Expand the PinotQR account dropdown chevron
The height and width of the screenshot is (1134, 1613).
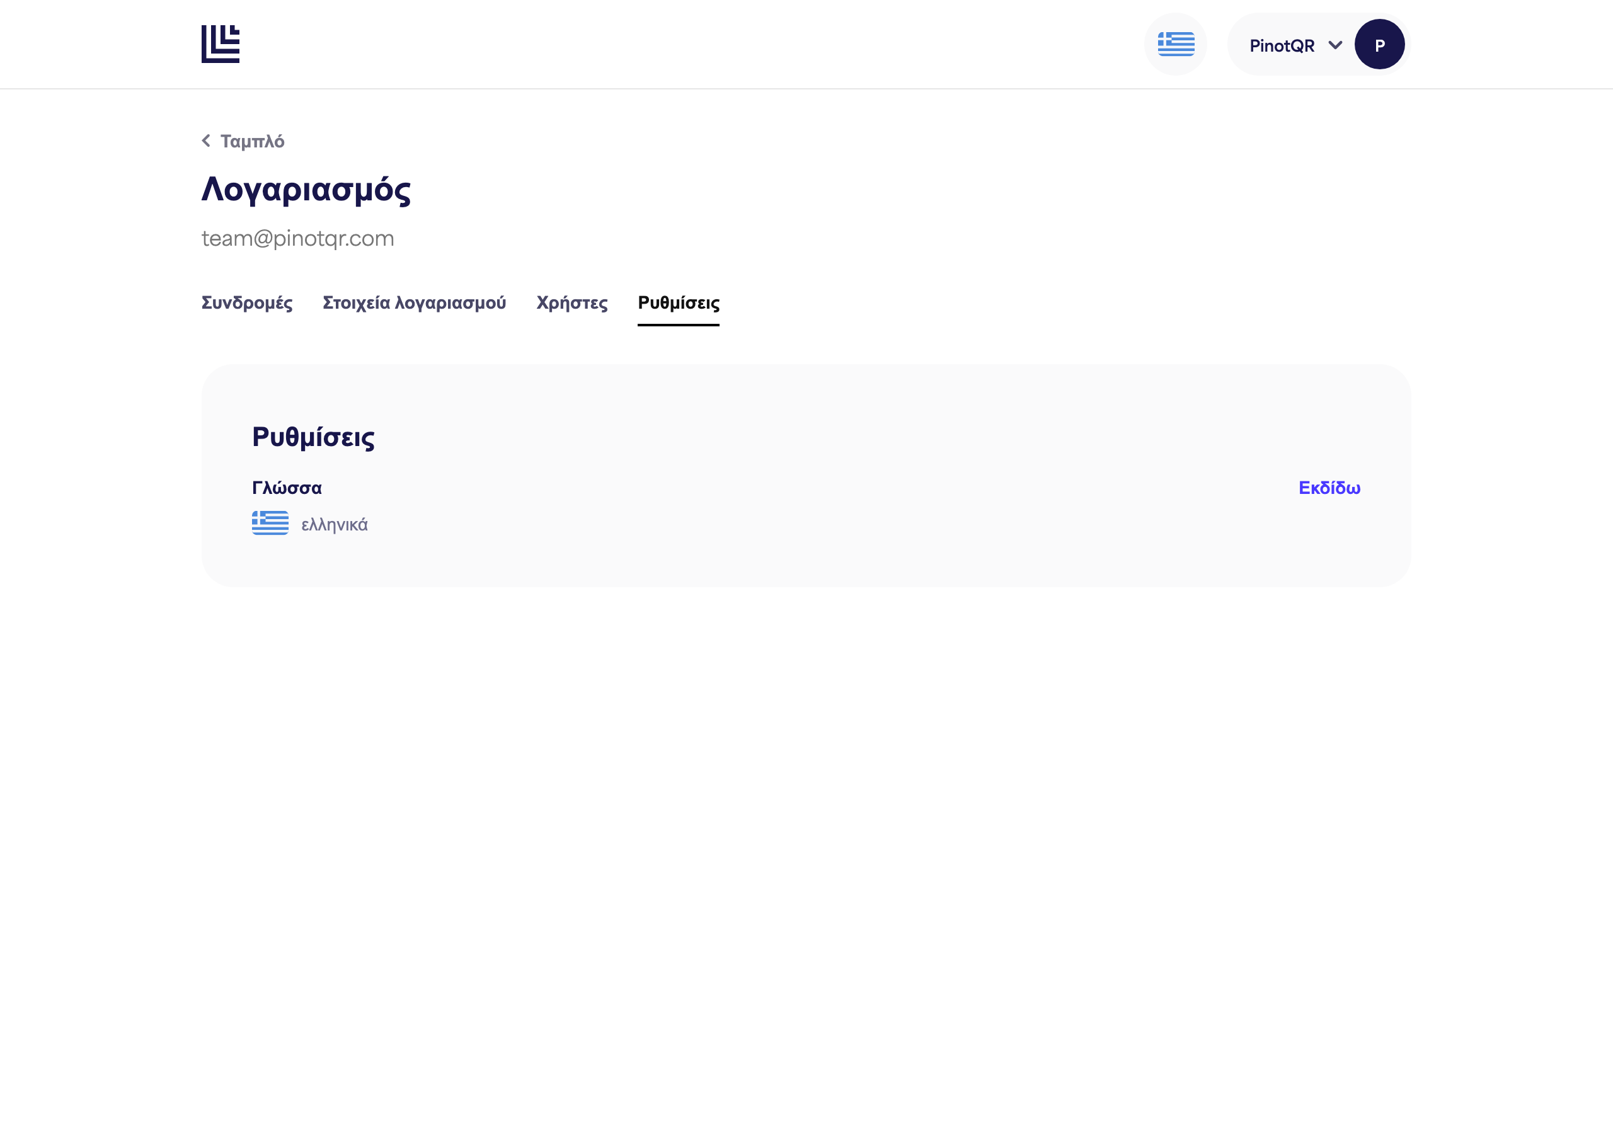1335,45
